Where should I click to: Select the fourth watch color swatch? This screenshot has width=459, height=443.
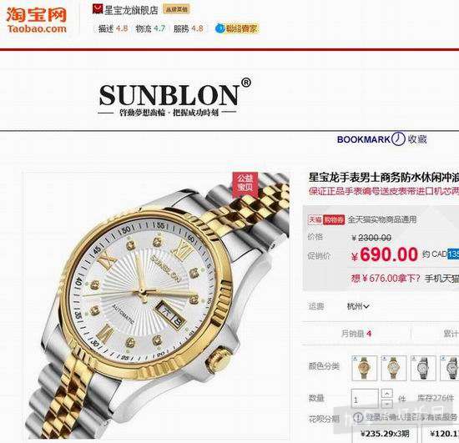pyautogui.click(x=450, y=368)
